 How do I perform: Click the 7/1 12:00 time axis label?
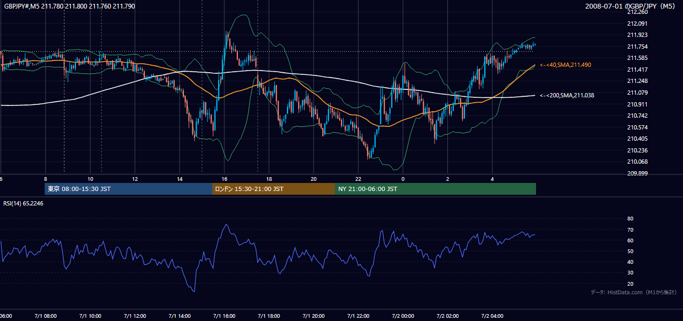coord(135,316)
